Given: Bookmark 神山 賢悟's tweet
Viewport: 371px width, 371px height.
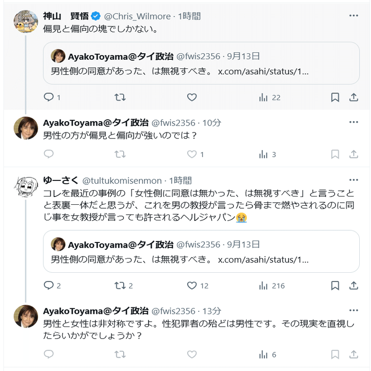Looking at the screenshot, I should (335, 97).
